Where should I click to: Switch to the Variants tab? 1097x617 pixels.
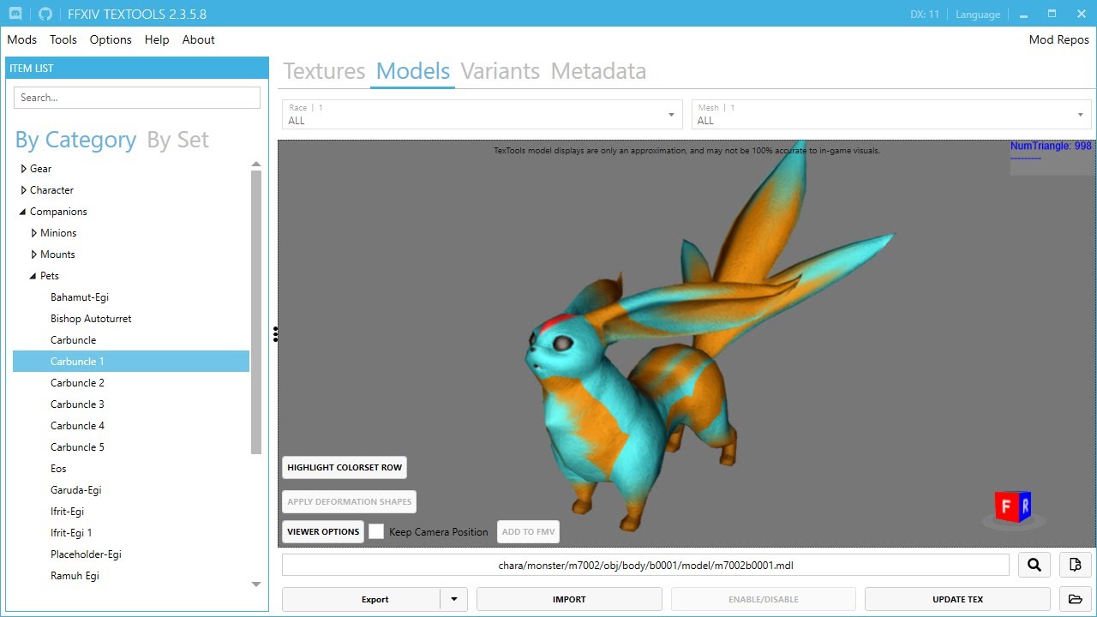pyautogui.click(x=501, y=71)
